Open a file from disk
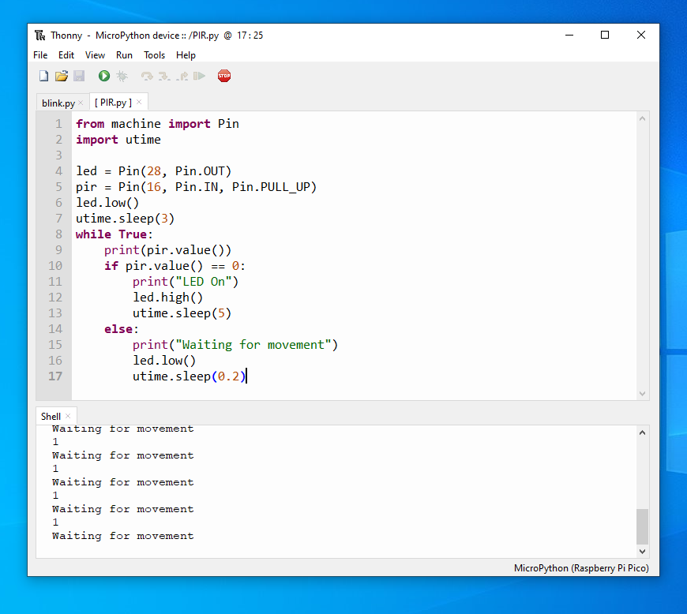This screenshot has width=687, height=614. (62, 75)
